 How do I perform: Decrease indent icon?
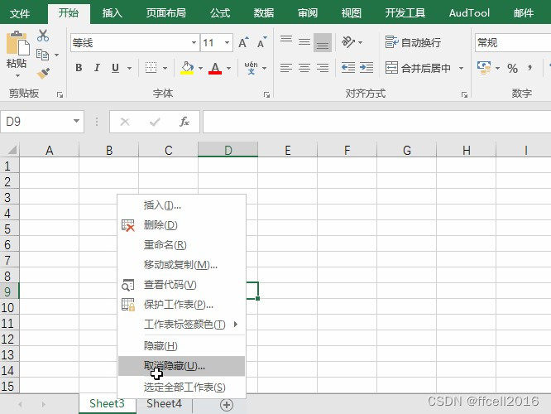[347, 68]
